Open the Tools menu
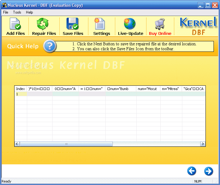This screenshot has height=185, width=220. click(17, 12)
